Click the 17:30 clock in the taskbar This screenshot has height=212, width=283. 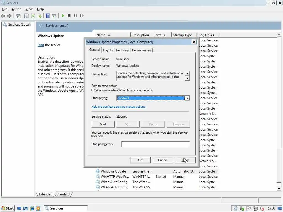point(272,208)
